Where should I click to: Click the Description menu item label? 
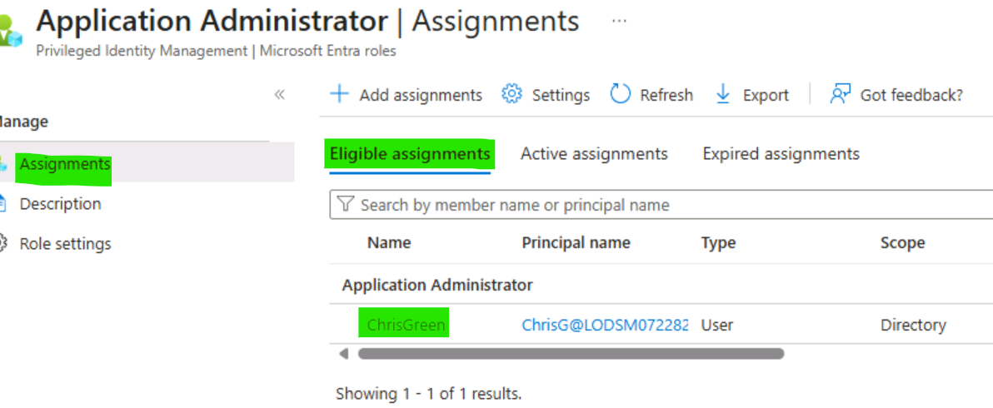(60, 204)
